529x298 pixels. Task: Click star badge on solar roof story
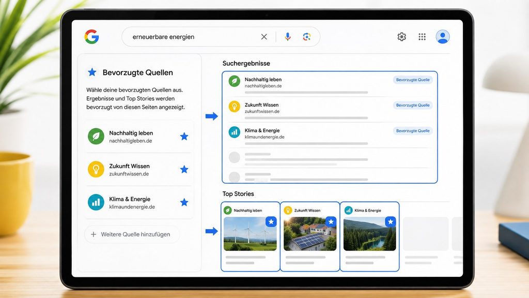tap(331, 221)
